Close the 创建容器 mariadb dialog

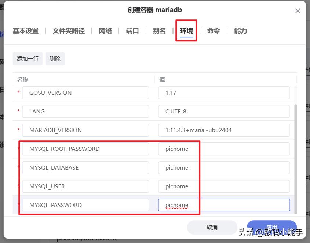coord(298,11)
